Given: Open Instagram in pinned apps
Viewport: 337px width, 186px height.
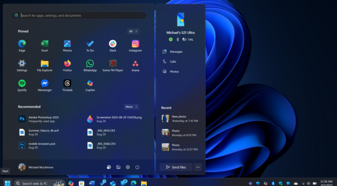Looking at the screenshot, I should [135, 46].
